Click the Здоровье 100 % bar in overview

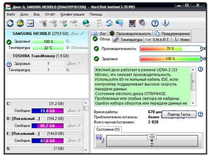[170, 59]
